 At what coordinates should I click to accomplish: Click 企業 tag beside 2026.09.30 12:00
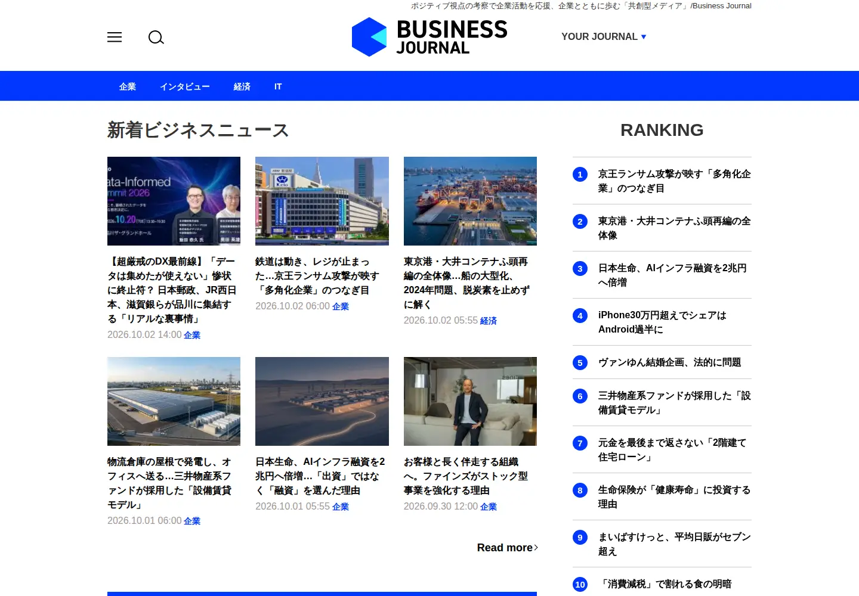pyautogui.click(x=489, y=507)
